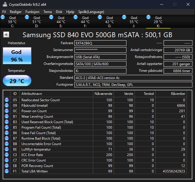This screenshot has width=195, height=182.
Task: Click the masked Serienummer field
Action: click(100, 50)
